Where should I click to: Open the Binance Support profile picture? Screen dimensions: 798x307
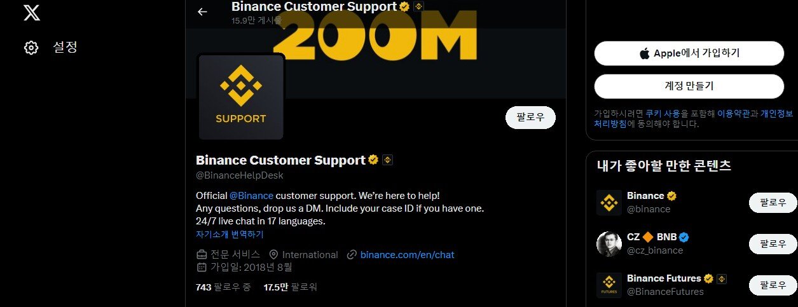click(241, 97)
